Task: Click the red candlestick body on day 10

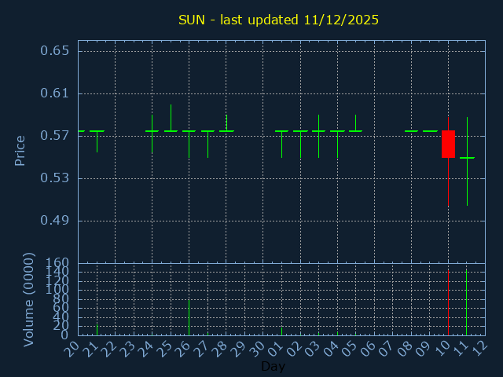Action: [x=448, y=144]
